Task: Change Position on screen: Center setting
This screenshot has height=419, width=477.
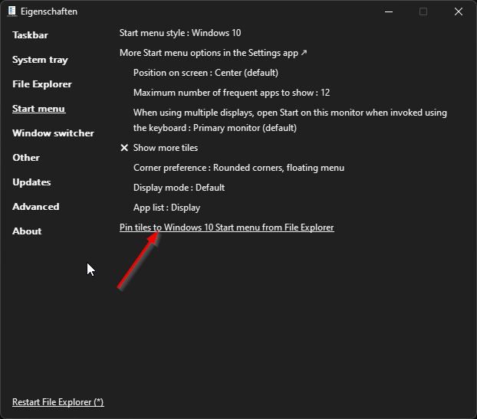Action: (x=206, y=73)
